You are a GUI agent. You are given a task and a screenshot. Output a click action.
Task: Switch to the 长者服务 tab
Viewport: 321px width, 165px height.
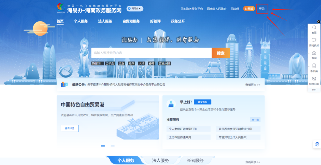click(x=195, y=161)
